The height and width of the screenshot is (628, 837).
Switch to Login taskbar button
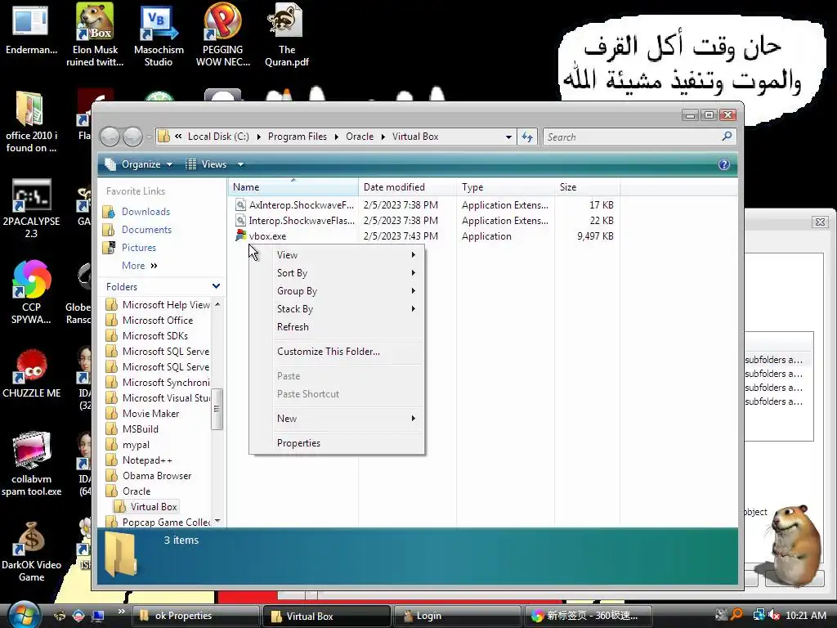tap(456, 616)
